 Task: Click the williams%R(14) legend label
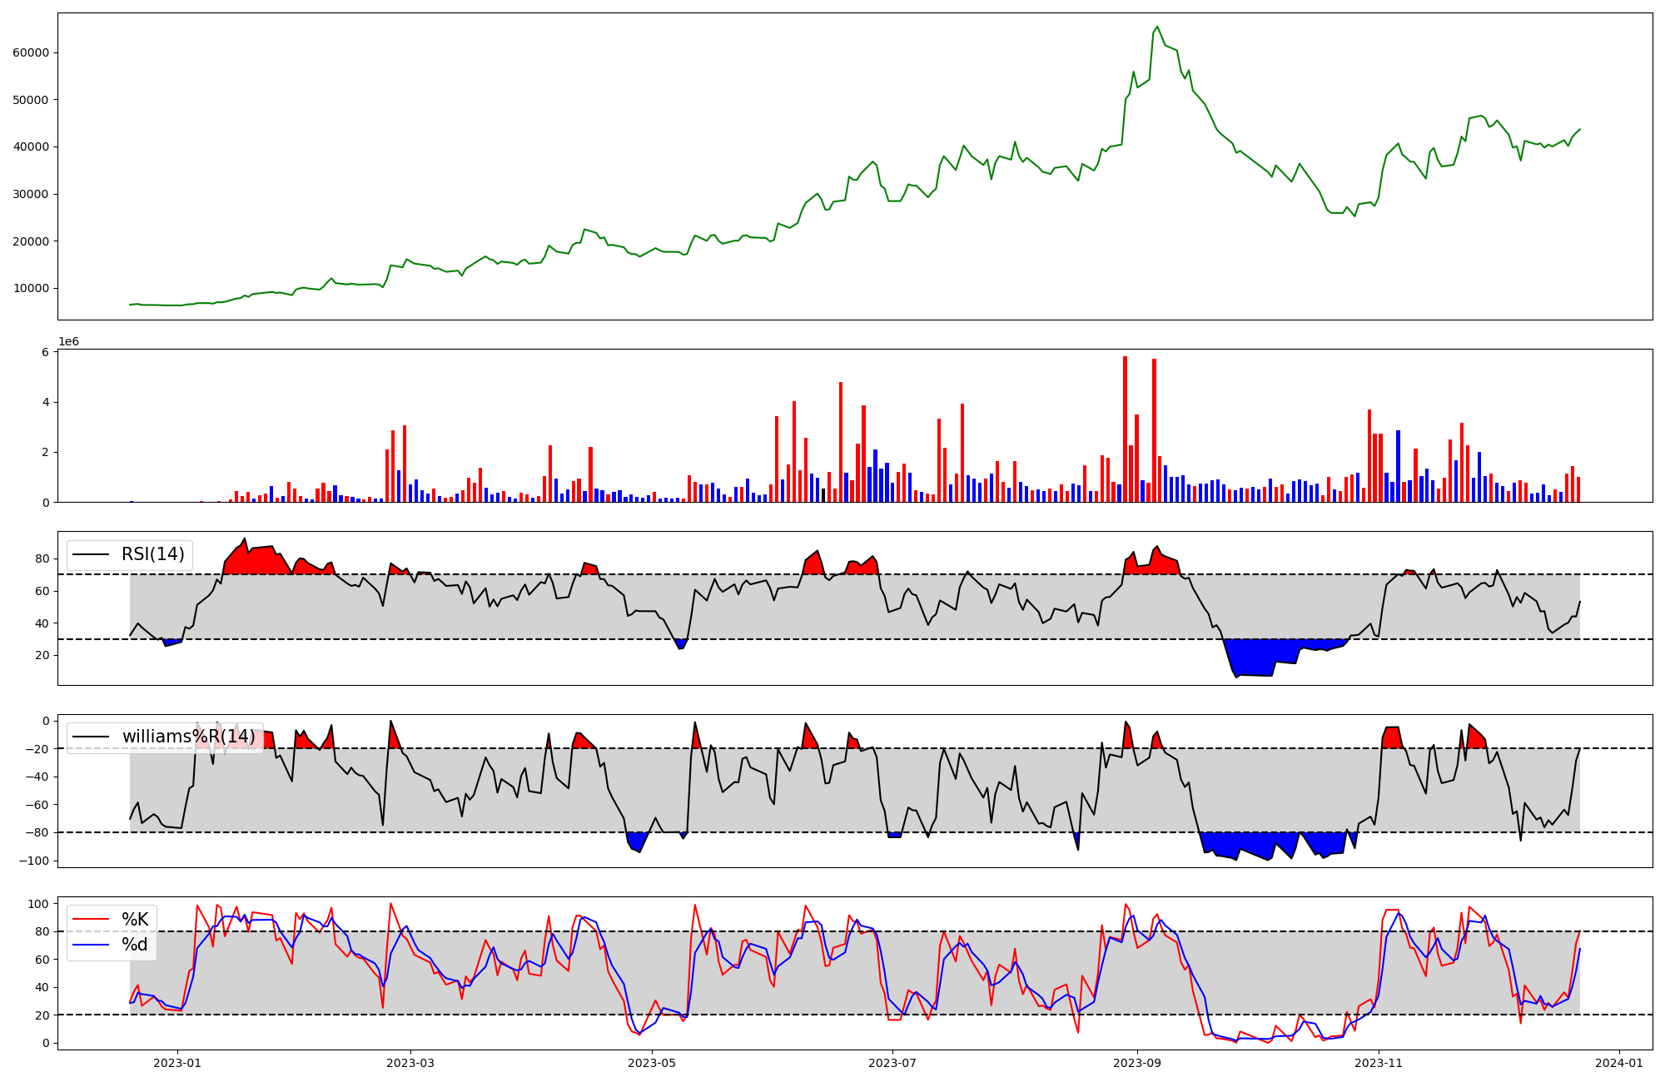click(x=188, y=737)
